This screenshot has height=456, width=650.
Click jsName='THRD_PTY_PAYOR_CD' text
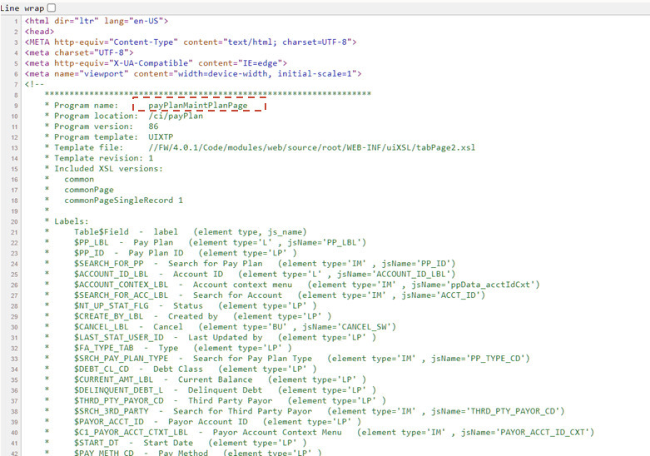point(496,412)
